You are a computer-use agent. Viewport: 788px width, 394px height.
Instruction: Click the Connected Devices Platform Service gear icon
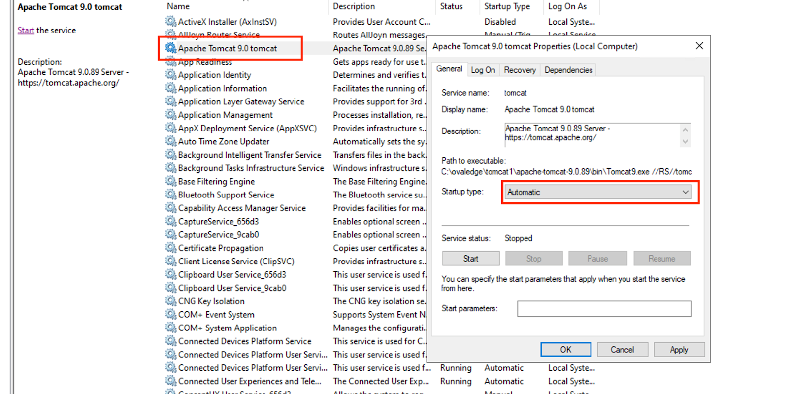[x=171, y=340]
